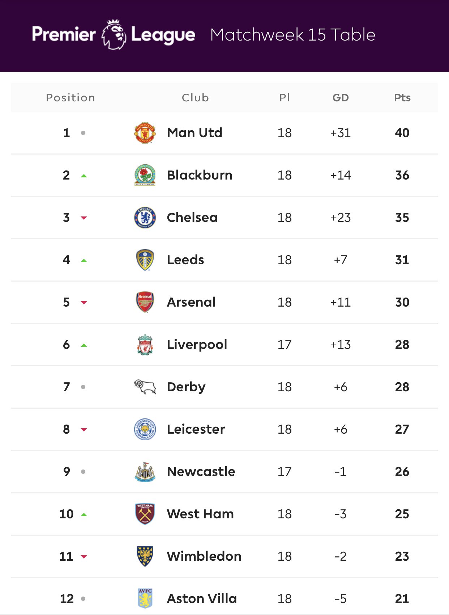The height and width of the screenshot is (615, 449).
Task: Click the Blackburn Rovers club crest
Action: coord(145,175)
